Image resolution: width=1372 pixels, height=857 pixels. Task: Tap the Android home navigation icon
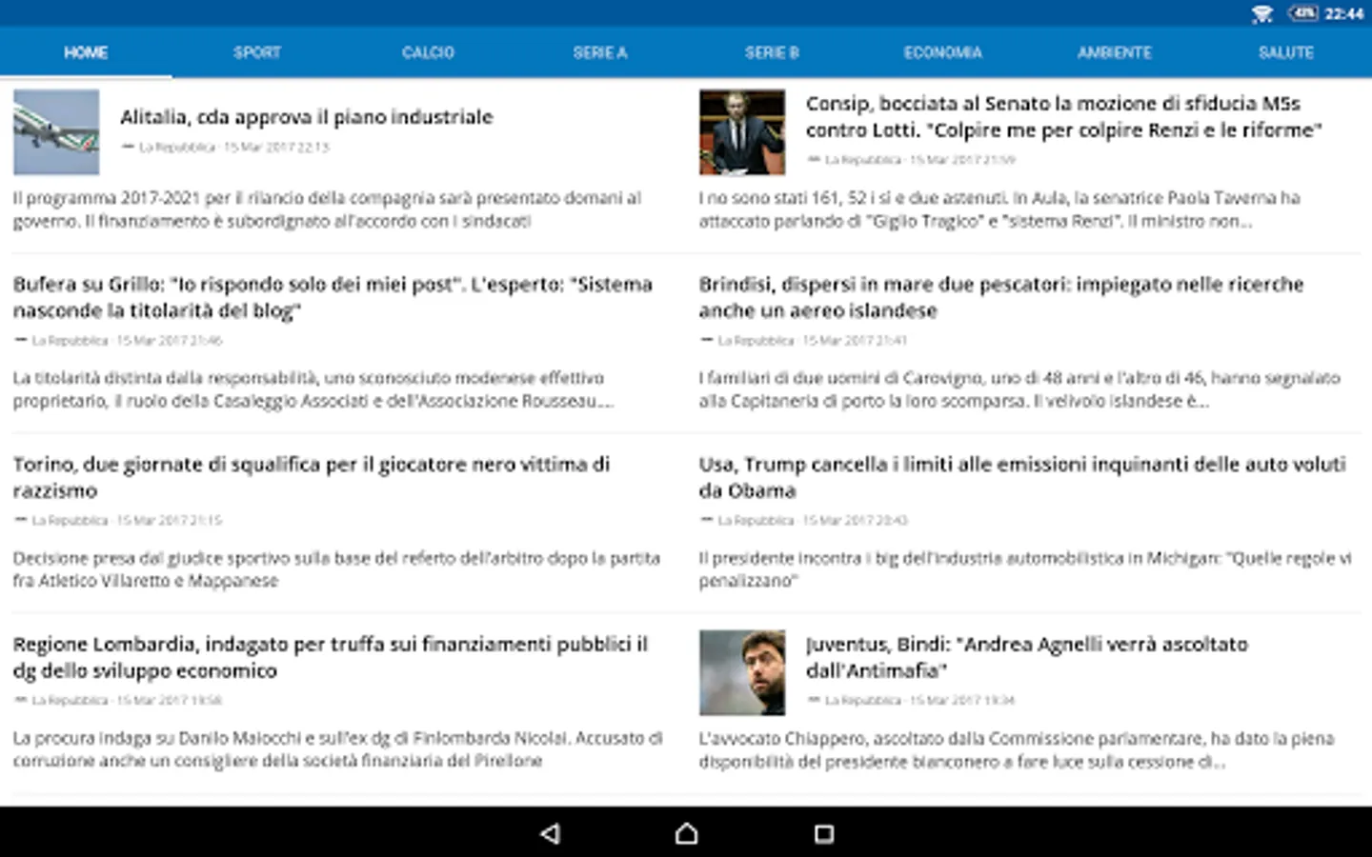click(x=686, y=834)
